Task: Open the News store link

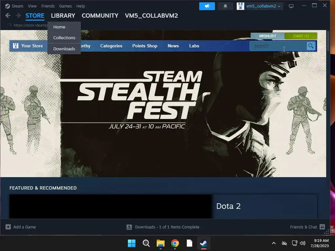Action: 173,46
